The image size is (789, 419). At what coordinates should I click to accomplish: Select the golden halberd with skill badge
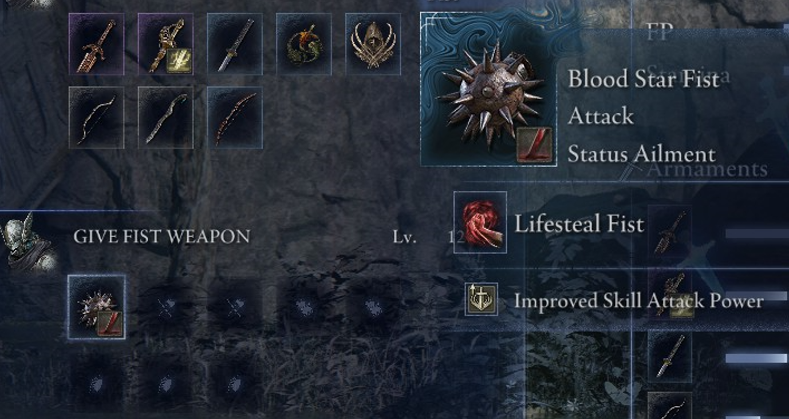point(165,44)
